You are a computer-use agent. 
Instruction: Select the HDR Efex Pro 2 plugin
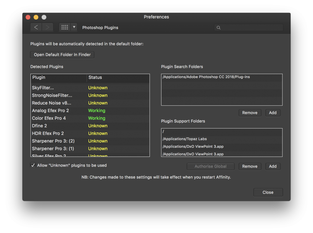point(90,133)
